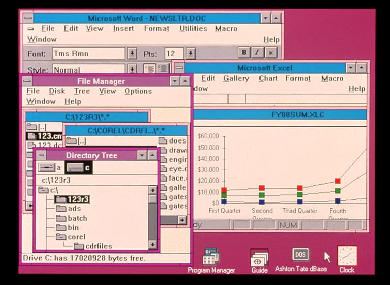390x285 pixels.
Task: Select the ads folder in Directory Tree
Action: 68,209
